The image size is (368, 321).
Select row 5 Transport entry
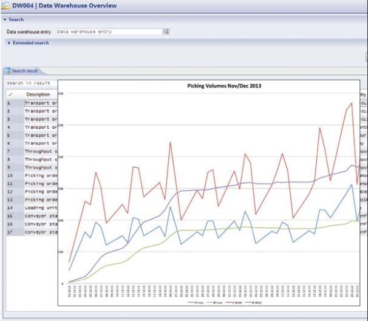41,136
